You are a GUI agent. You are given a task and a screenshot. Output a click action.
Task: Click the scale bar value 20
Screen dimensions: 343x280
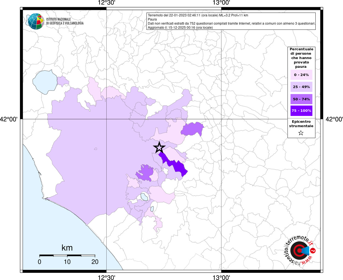(95, 262)
